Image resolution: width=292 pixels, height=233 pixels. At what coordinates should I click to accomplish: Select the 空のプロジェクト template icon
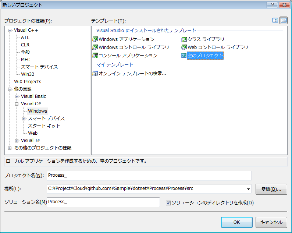(184, 56)
